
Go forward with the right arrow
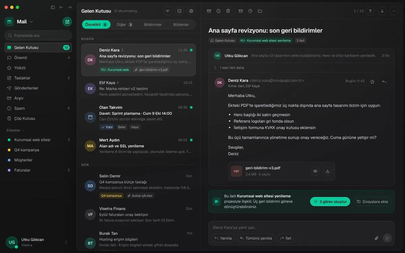(x=70, y=7)
